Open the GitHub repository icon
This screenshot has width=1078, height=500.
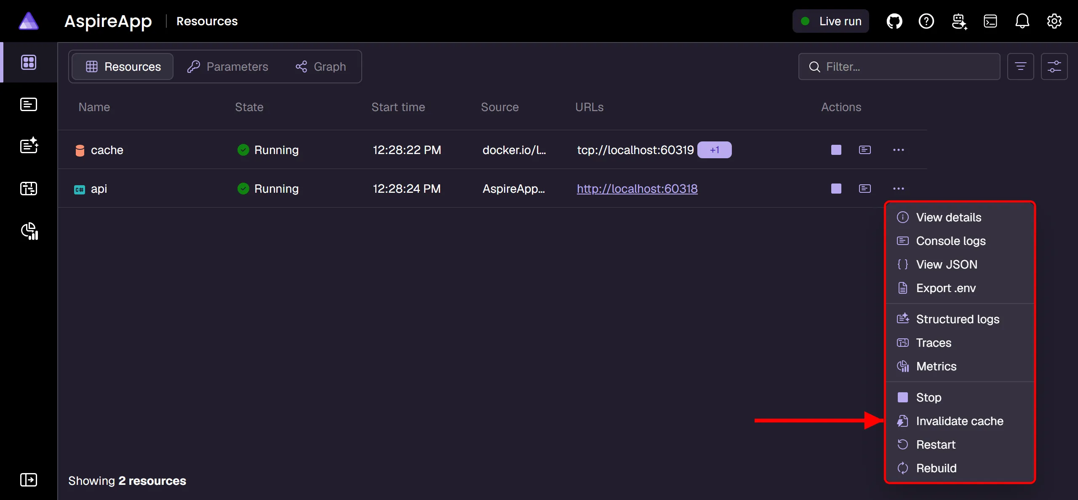[x=894, y=21]
